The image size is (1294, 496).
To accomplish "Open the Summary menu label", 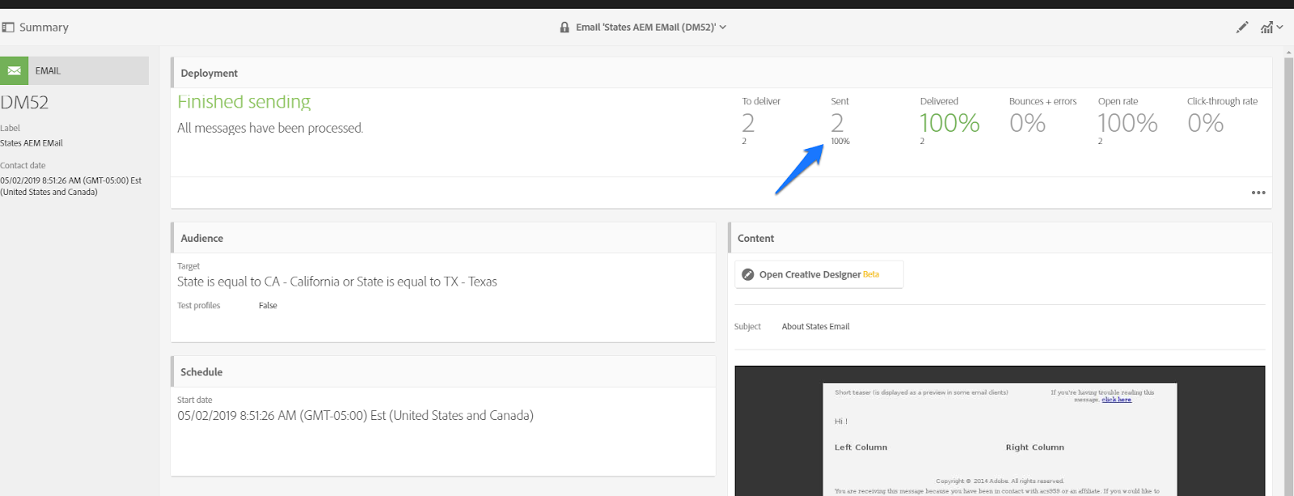I will tap(44, 27).
